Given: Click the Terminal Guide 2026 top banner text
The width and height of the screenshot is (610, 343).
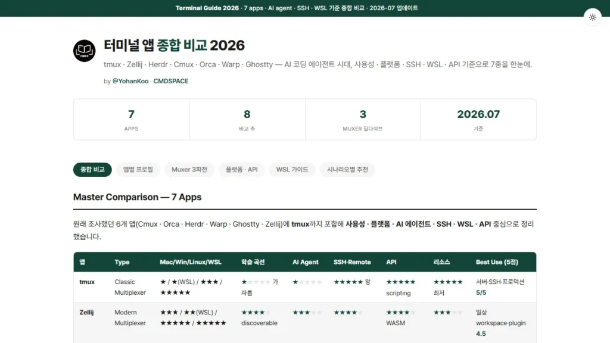Looking at the screenshot, I should click(297, 8).
